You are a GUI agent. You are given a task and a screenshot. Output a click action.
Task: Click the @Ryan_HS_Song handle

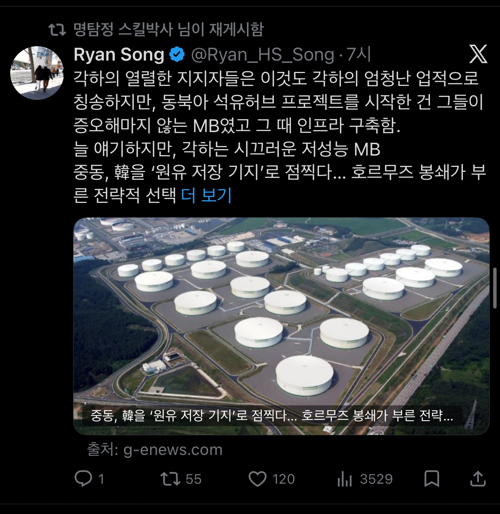click(x=262, y=55)
